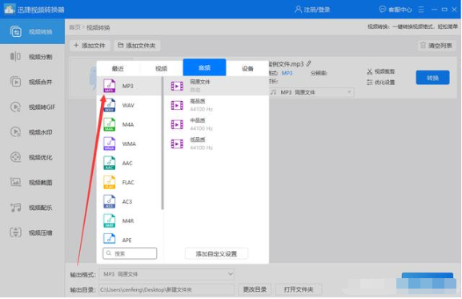Open the 视频转换 sidebar section
This screenshot has width=462, height=299.
point(32,31)
